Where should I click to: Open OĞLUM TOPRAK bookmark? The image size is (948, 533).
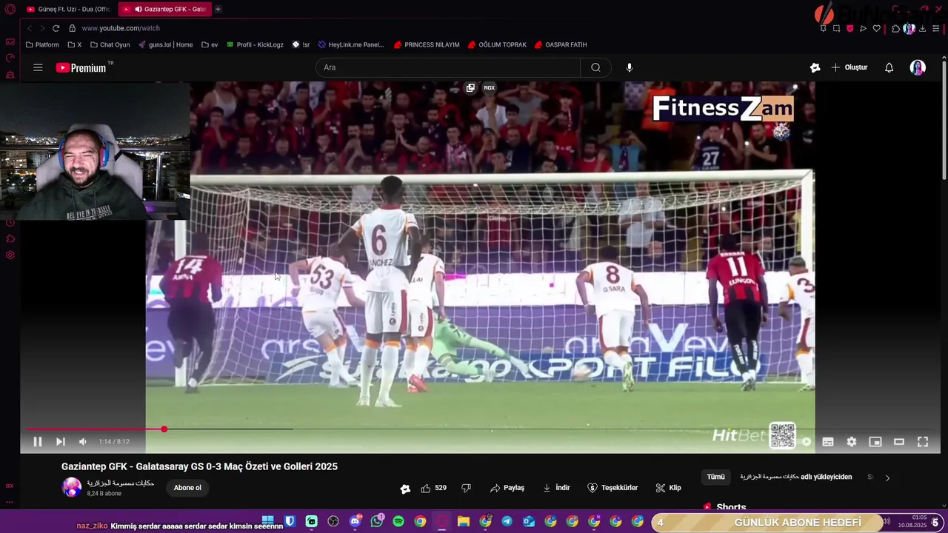(497, 44)
